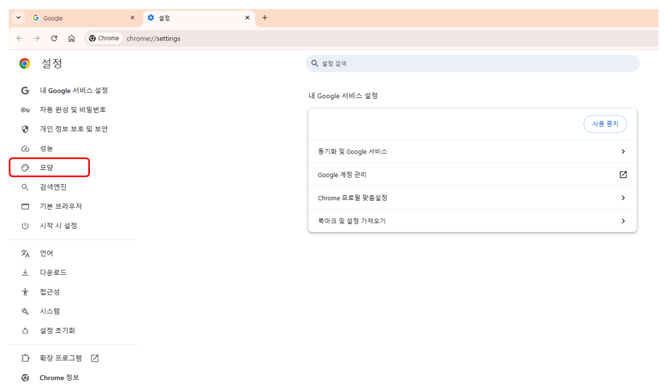This screenshot has height=390, width=664.
Task: Open the Google 계정 관리 row
Action: 472,174
